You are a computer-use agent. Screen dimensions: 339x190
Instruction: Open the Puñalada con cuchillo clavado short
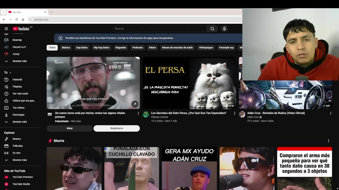point(132,168)
